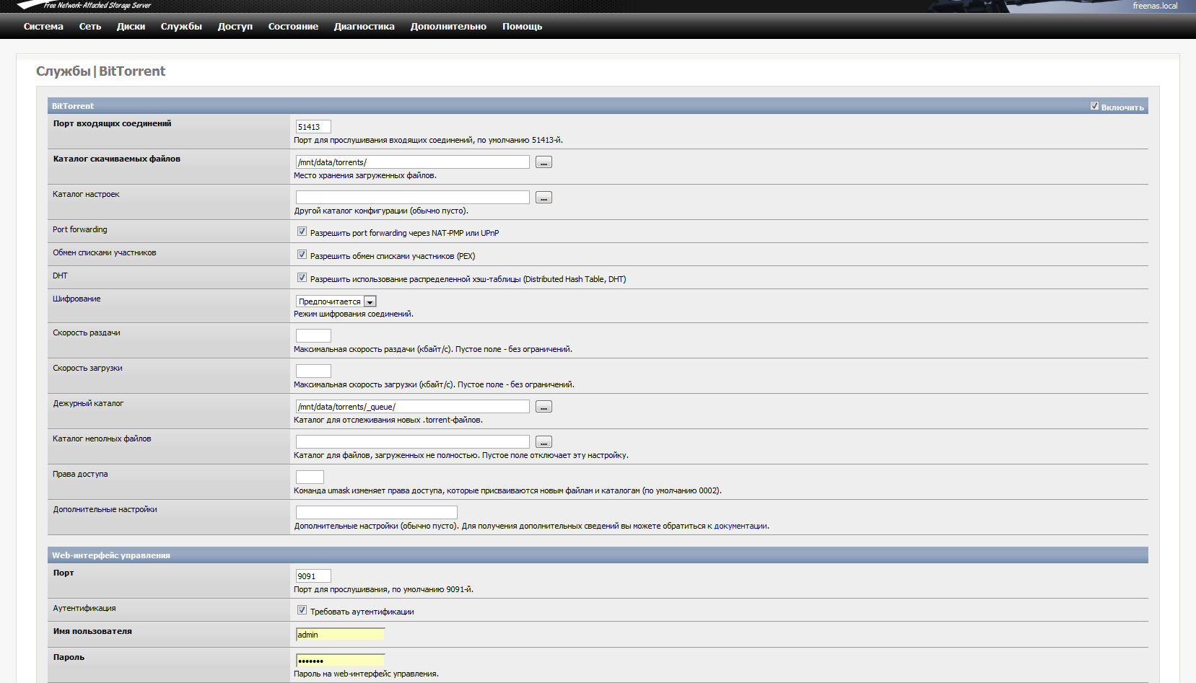This screenshot has width=1196, height=683.
Task: Open the Система menu
Action: pyautogui.click(x=43, y=27)
